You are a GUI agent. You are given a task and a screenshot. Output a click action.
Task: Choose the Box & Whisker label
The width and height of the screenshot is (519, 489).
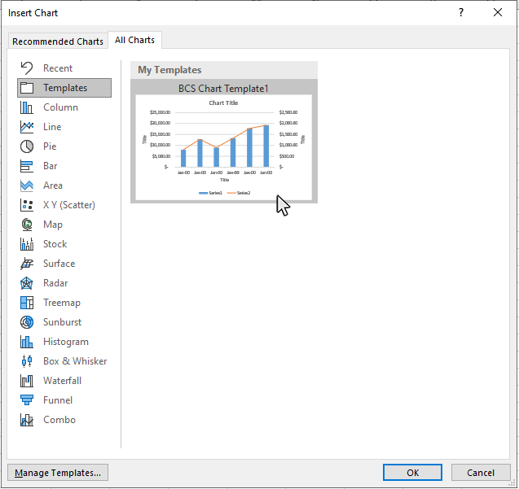tap(75, 361)
